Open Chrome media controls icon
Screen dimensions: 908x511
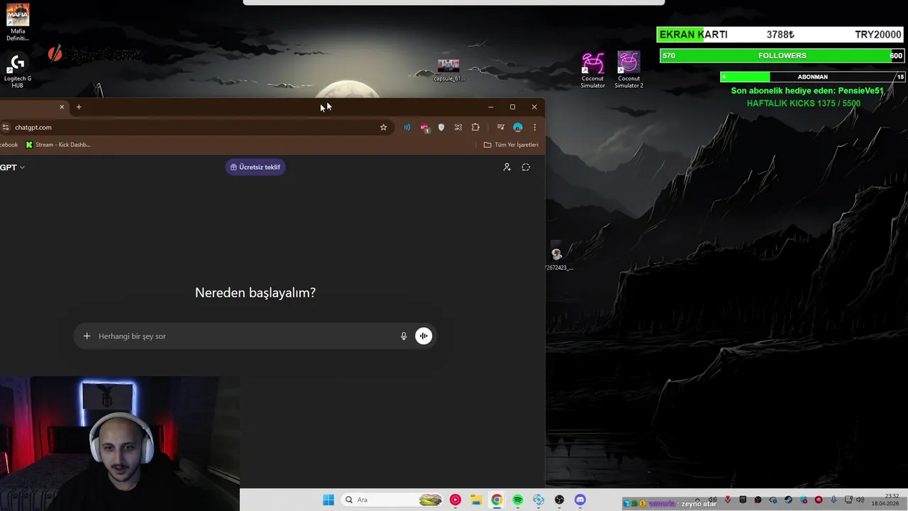[501, 127]
